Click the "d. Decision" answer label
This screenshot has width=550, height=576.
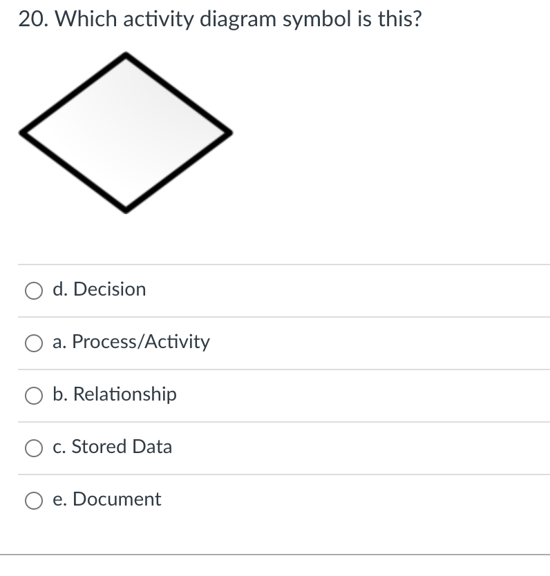(x=99, y=290)
